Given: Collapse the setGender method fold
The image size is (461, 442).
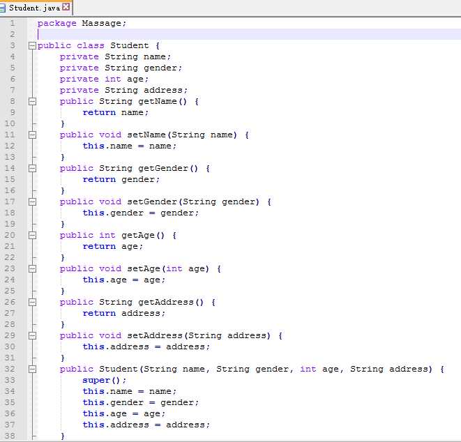Looking at the screenshot, I should point(32,202).
